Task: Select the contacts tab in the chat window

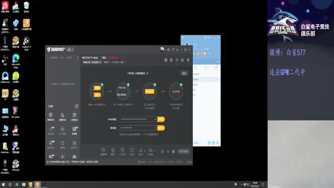Action: (195, 68)
